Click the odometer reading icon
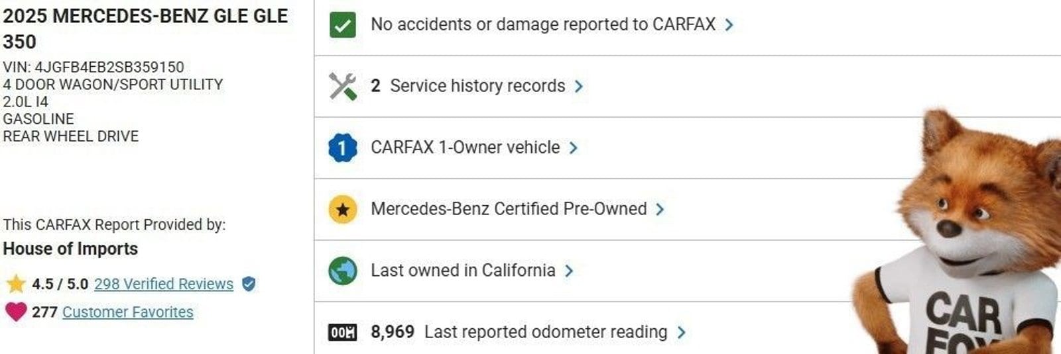 coord(342,332)
